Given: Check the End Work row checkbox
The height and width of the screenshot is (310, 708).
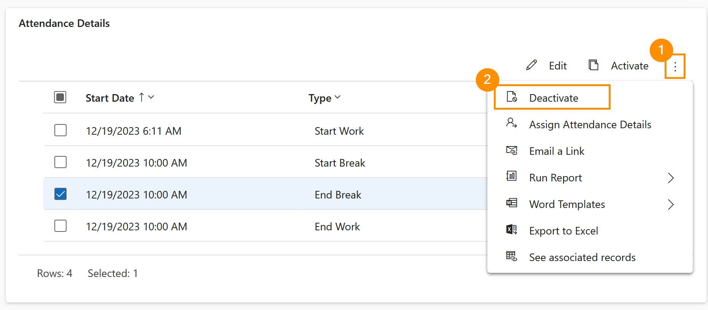Looking at the screenshot, I should click(x=60, y=226).
